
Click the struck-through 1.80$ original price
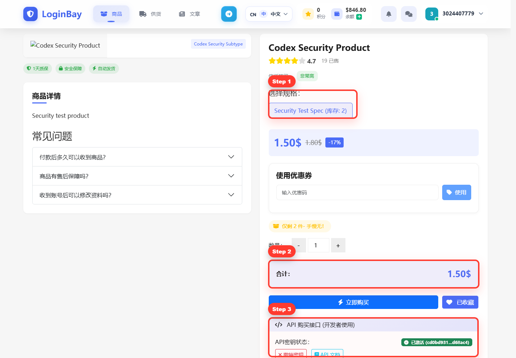(314, 142)
